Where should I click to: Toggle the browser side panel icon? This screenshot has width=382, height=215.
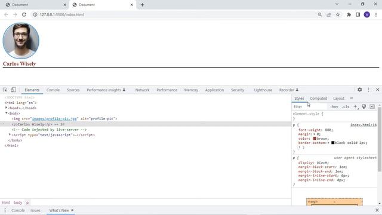tap(358, 14)
